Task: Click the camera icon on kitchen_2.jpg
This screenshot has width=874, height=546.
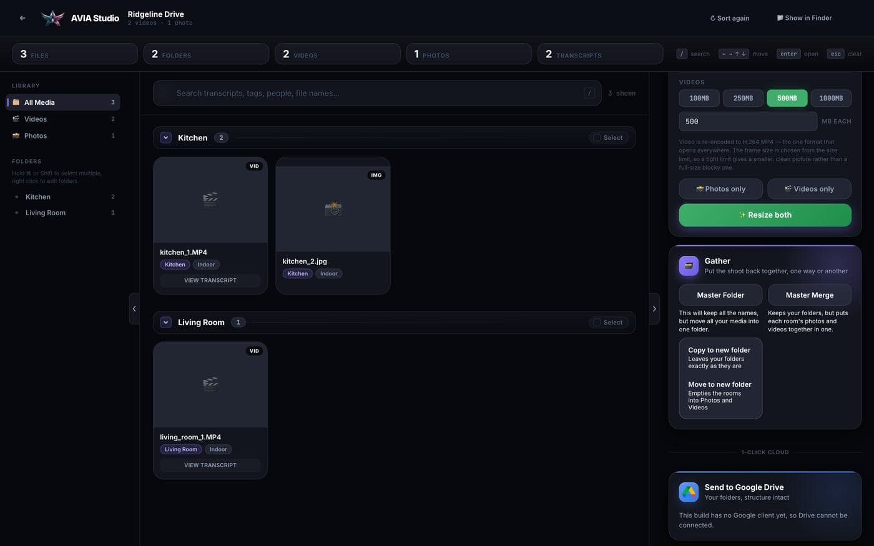Action: (333, 208)
